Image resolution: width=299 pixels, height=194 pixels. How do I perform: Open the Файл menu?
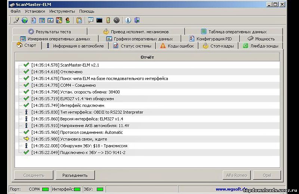click(x=15, y=11)
